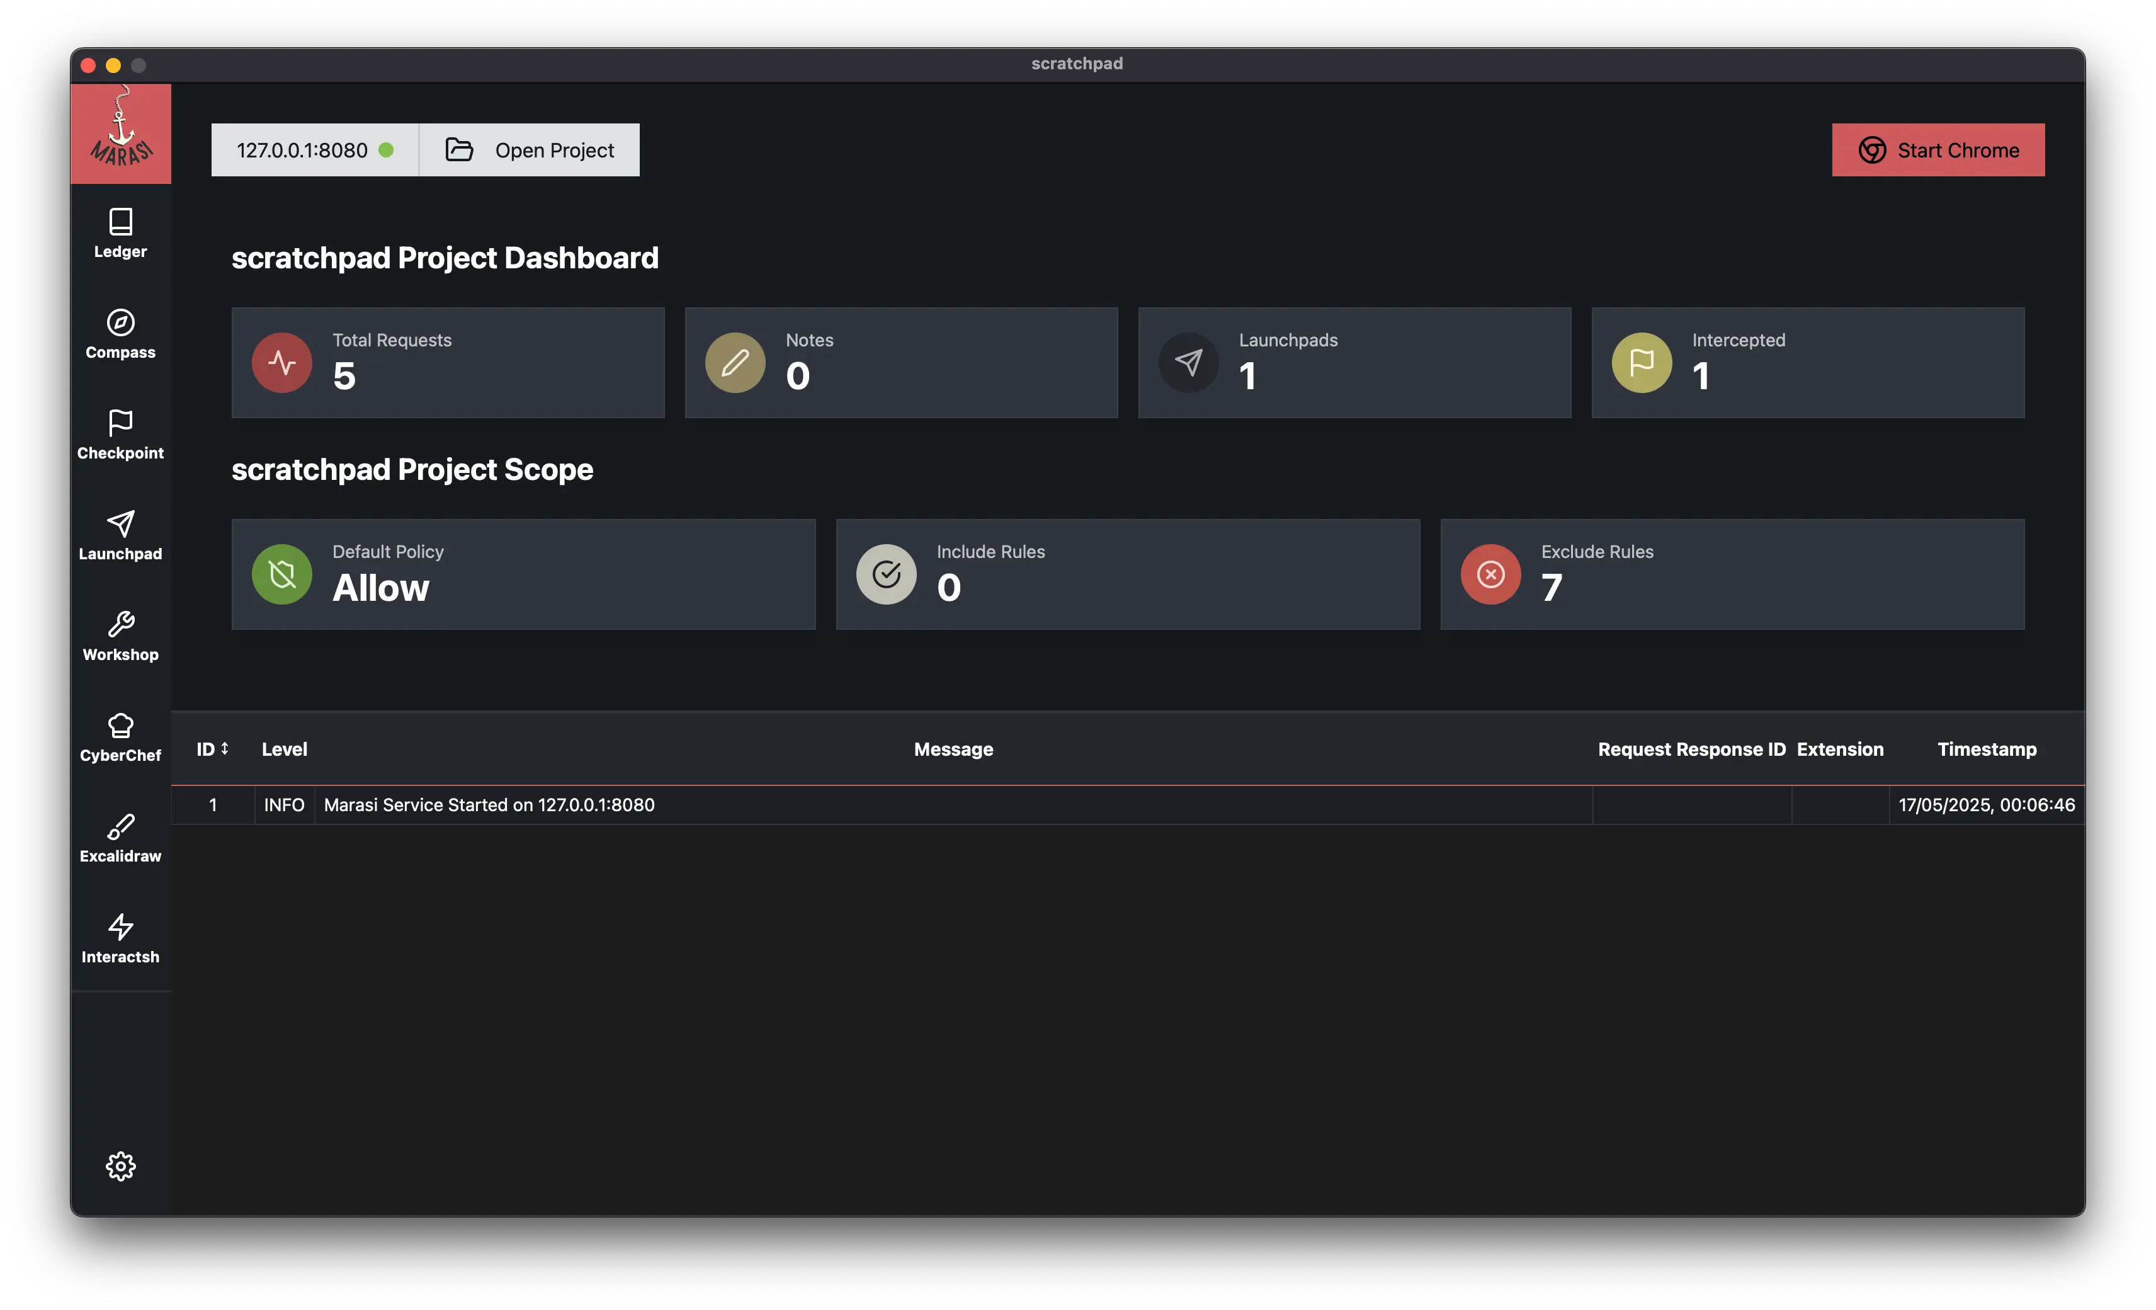
Task: Click the Intercepted flag icon on the dashboard
Action: [x=1641, y=362]
